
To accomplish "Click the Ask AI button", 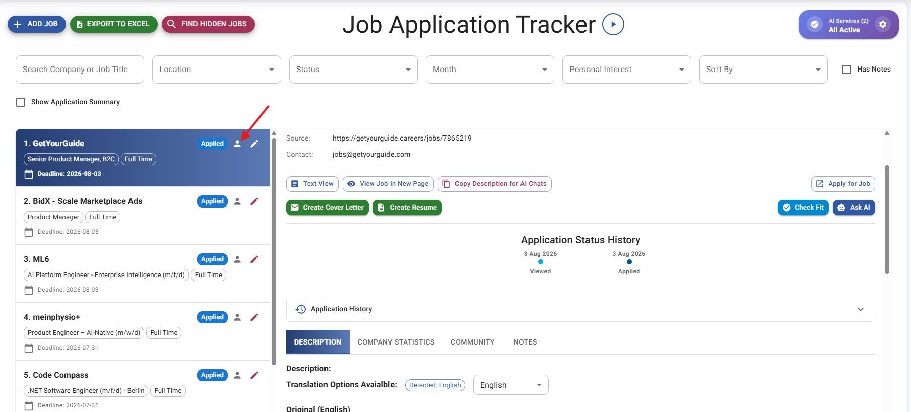I will pyautogui.click(x=854, y=208).
